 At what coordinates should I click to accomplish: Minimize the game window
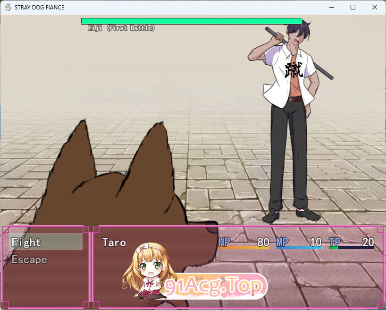coord(331,8)
